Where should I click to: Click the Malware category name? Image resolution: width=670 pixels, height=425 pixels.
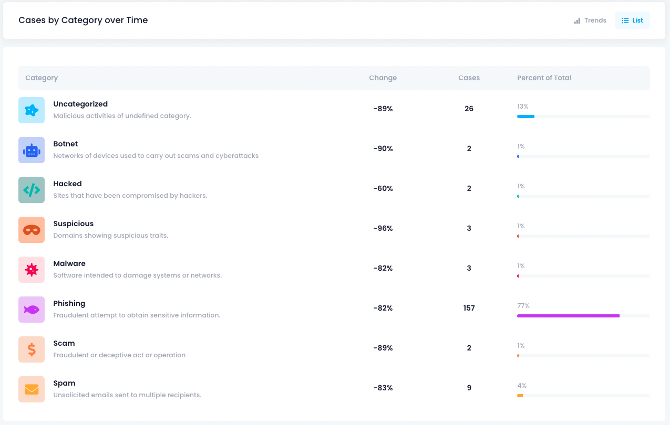[69, 263]
